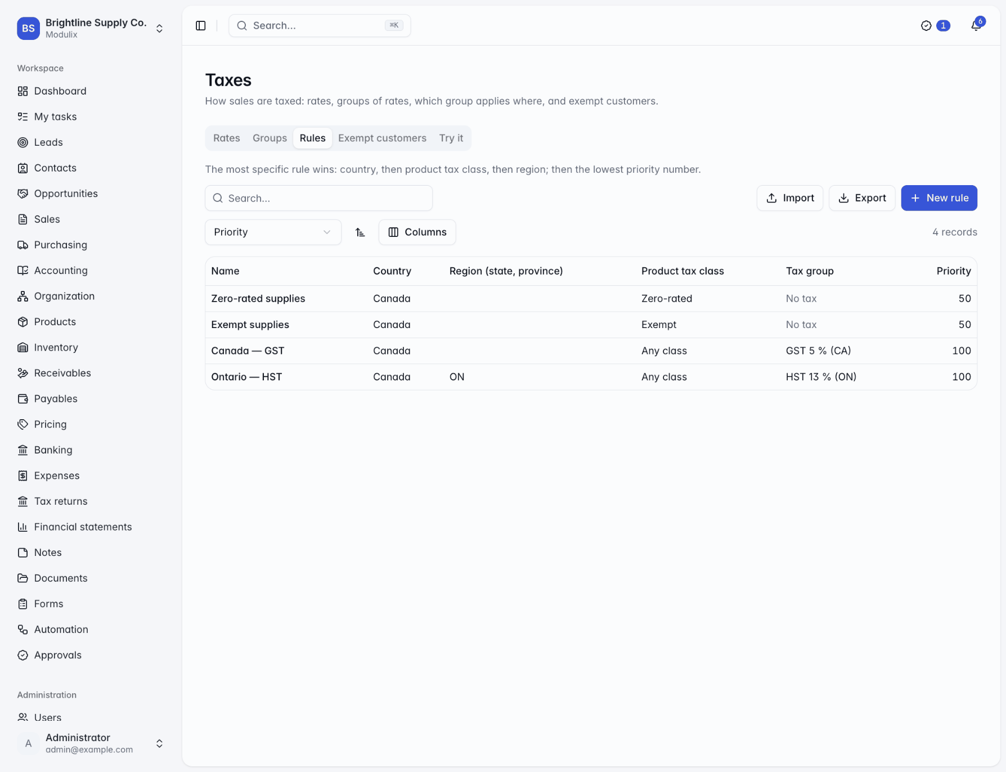Switch to the Rates tab

tap(227, 138)
